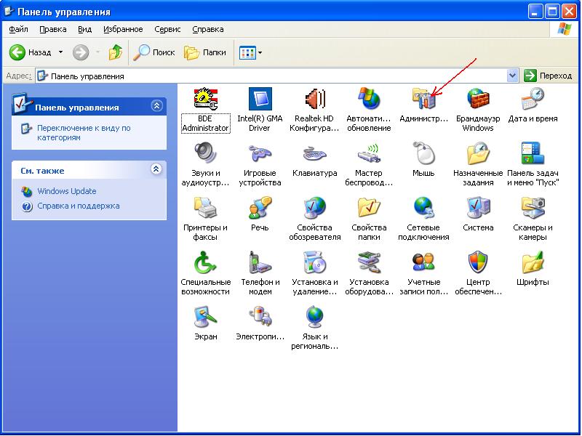Open Realtek HD configuration icon
Viewport: 582px width, 436px height.
click(x=314, y=100)
